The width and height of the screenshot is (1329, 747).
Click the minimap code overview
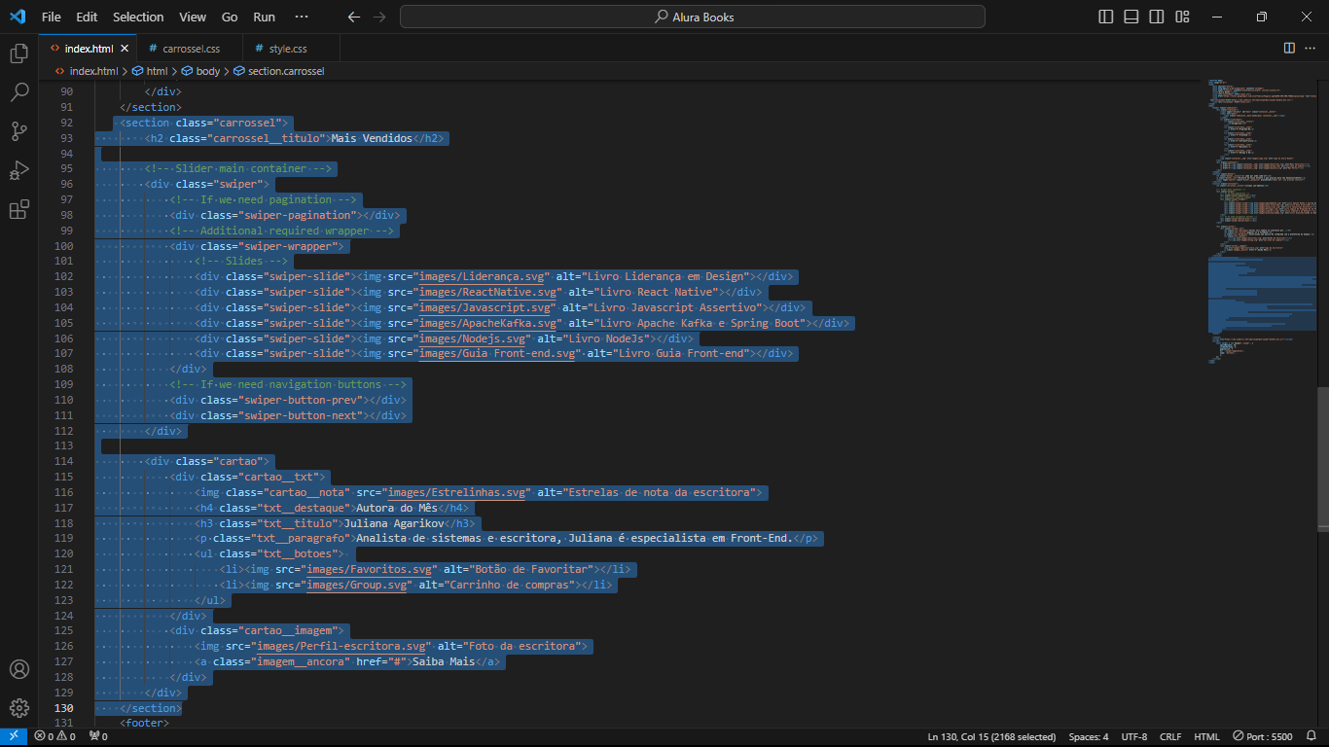pos(1262,224)
